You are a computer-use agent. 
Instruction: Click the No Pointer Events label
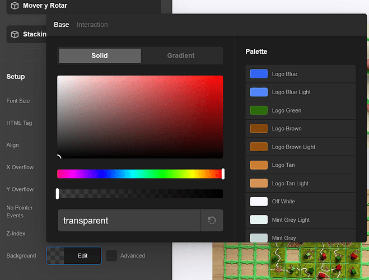[20, 212]
